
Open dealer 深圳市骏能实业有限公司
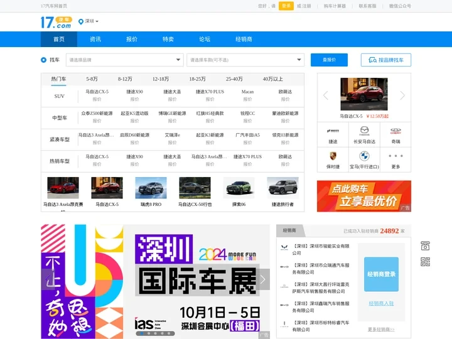pyautogui.click(x=321, y=249)
